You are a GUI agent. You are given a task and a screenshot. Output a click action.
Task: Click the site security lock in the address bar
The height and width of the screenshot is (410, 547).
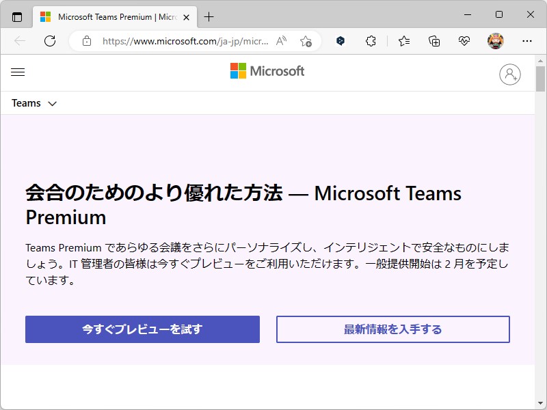tap(86, 41)
